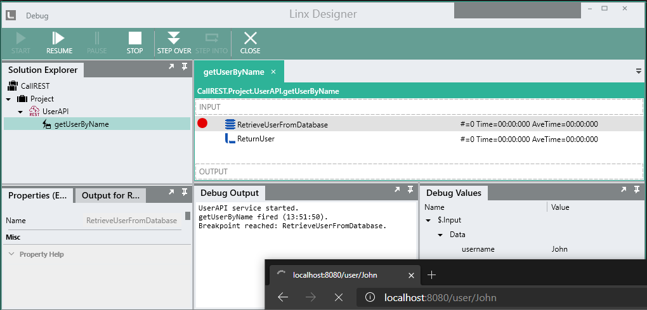Collapse the $.Input debug value node
This screenshot has height=310, width=647.
point(428,220)
